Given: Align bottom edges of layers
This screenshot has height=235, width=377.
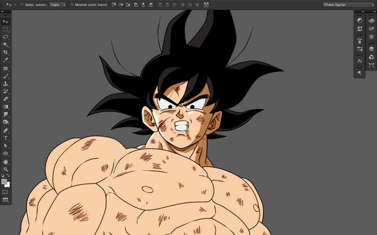Looking at the screenshot, I should coord(128,4).
